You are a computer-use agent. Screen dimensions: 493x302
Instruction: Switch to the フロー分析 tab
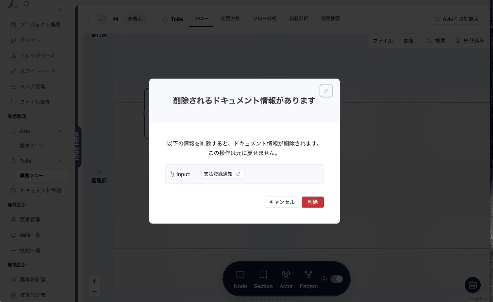264,19
